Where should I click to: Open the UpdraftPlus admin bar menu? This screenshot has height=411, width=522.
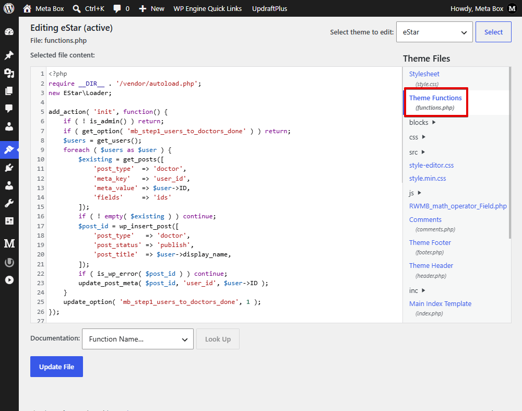(x=270, y=9)
